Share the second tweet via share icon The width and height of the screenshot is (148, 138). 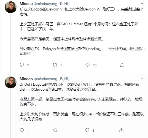[x=121, y=130]
